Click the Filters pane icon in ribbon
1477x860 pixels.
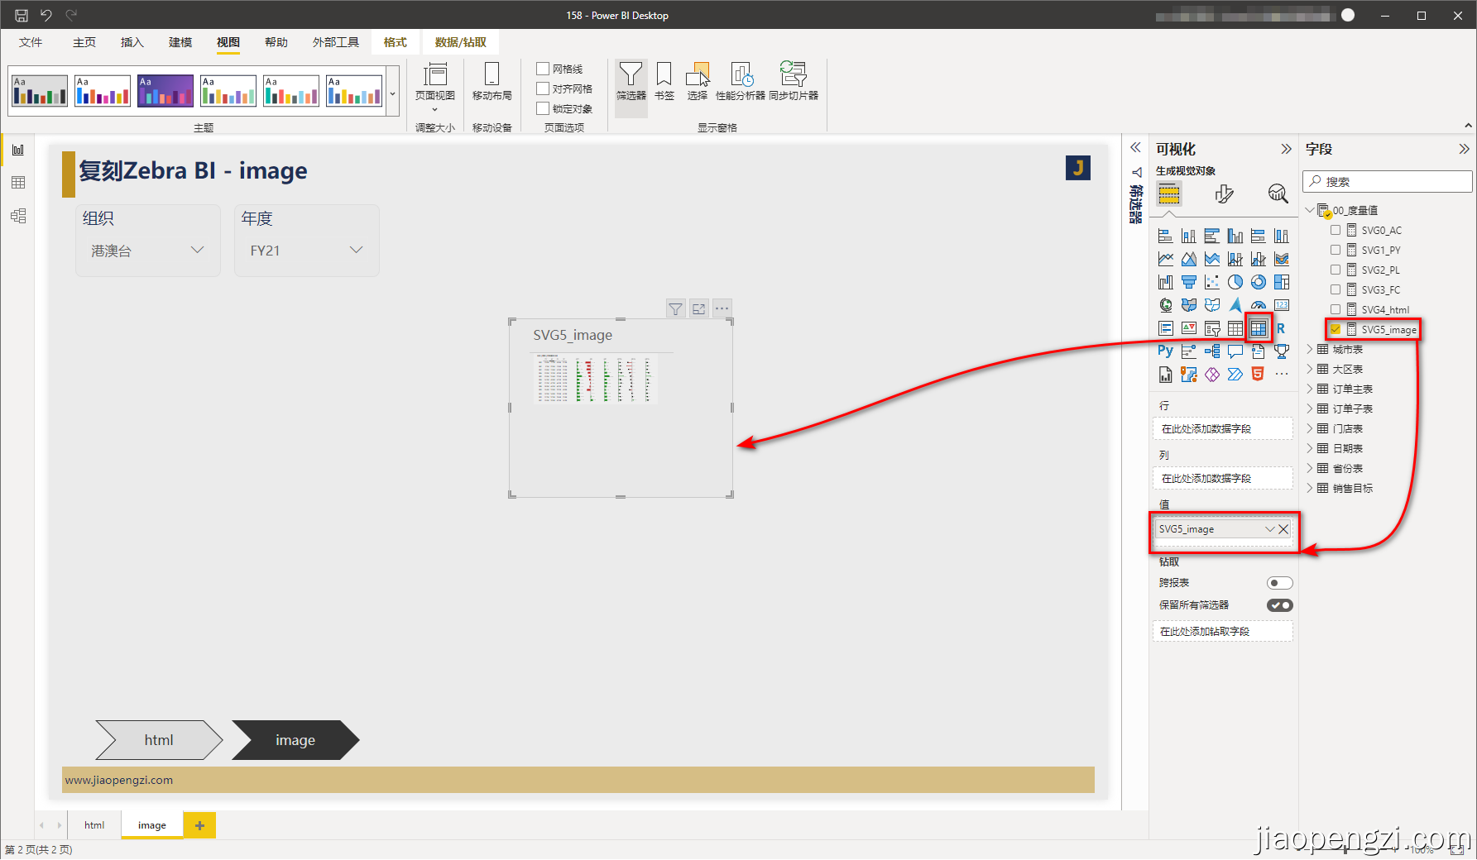(x=631, y=81)
